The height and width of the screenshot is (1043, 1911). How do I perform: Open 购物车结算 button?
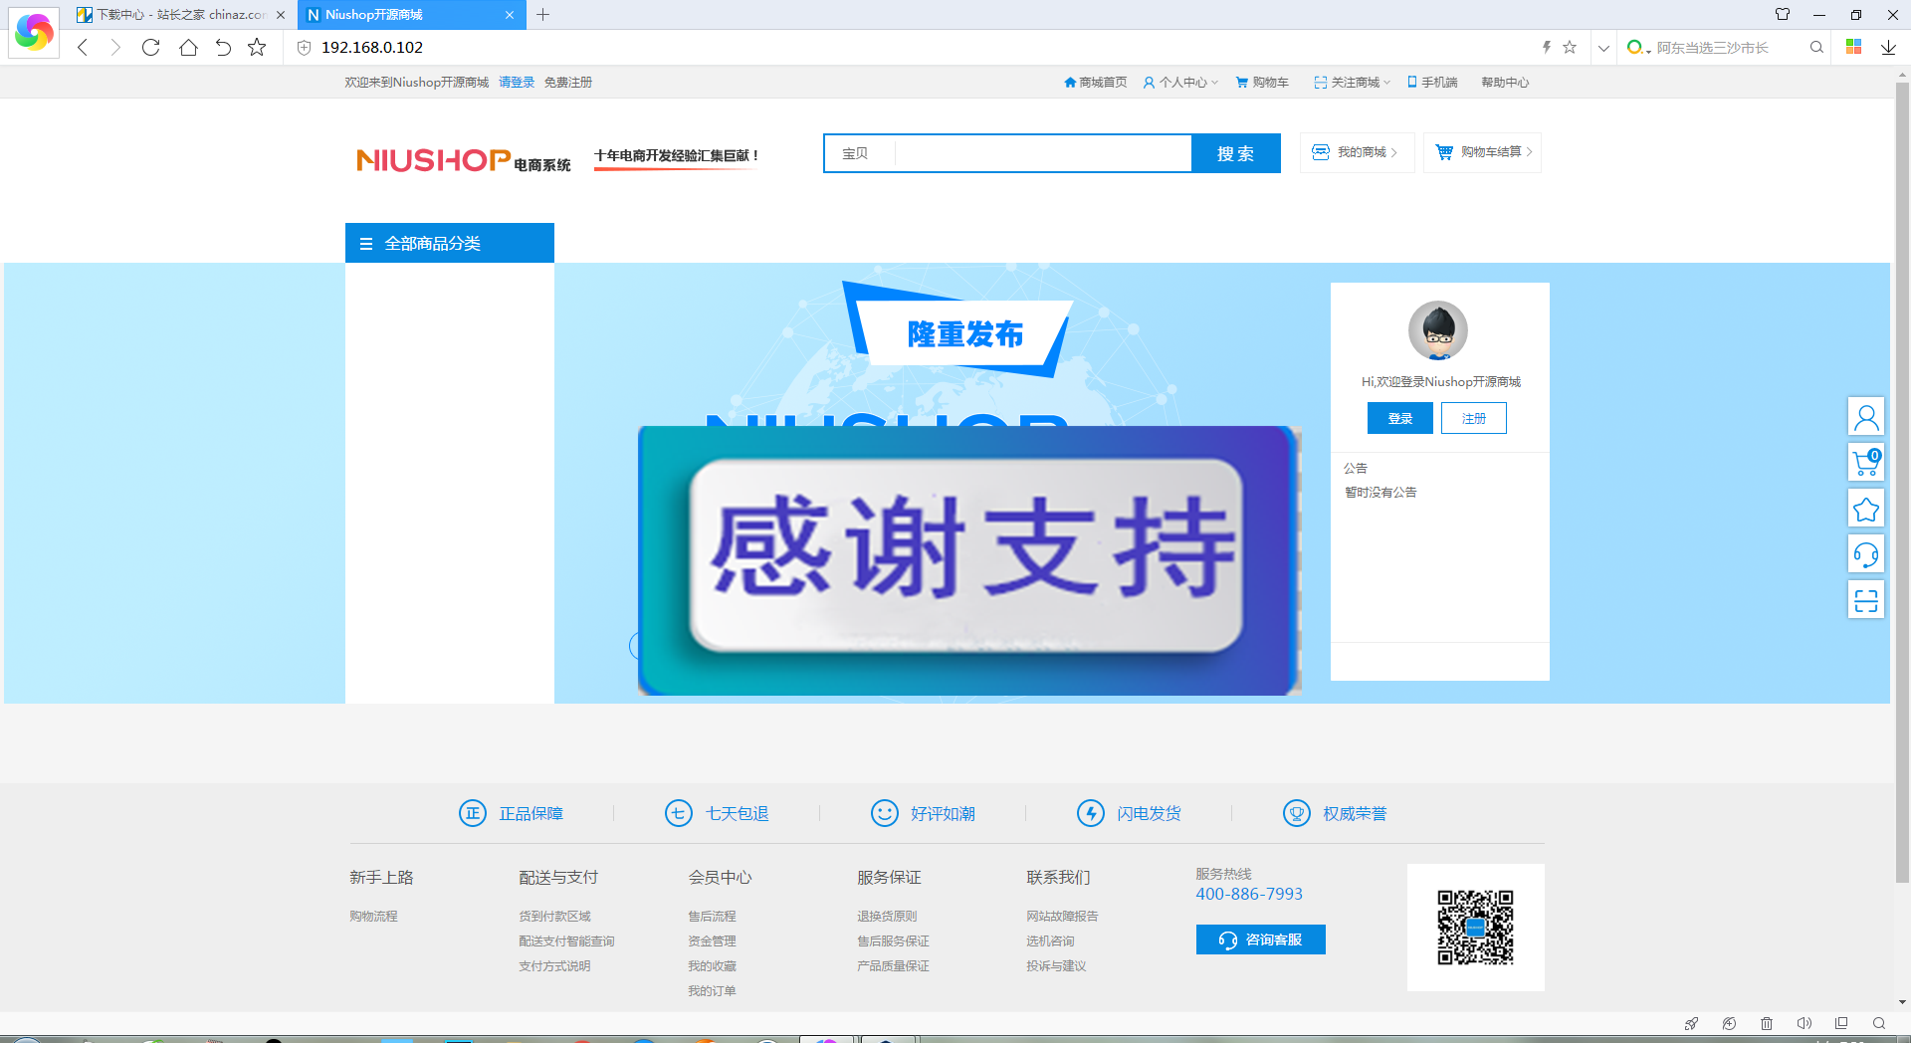(x=1482, y=152)
